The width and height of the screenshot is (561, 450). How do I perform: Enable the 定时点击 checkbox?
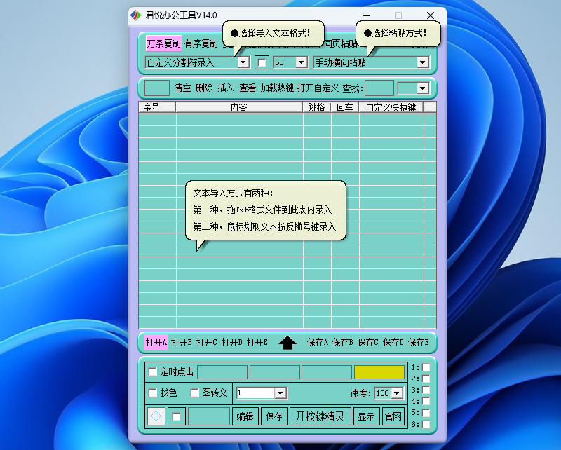153,372
